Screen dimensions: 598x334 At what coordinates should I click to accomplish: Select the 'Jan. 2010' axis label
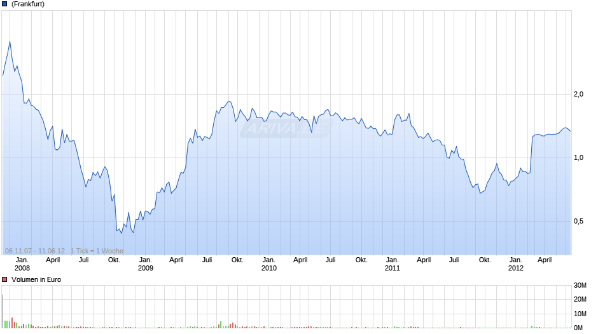pyautogui.click(x=269, y=264)
